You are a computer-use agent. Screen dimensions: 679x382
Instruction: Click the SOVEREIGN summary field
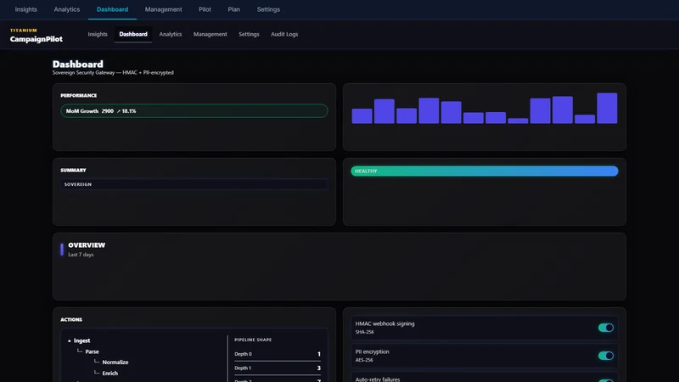pos(194,184)
